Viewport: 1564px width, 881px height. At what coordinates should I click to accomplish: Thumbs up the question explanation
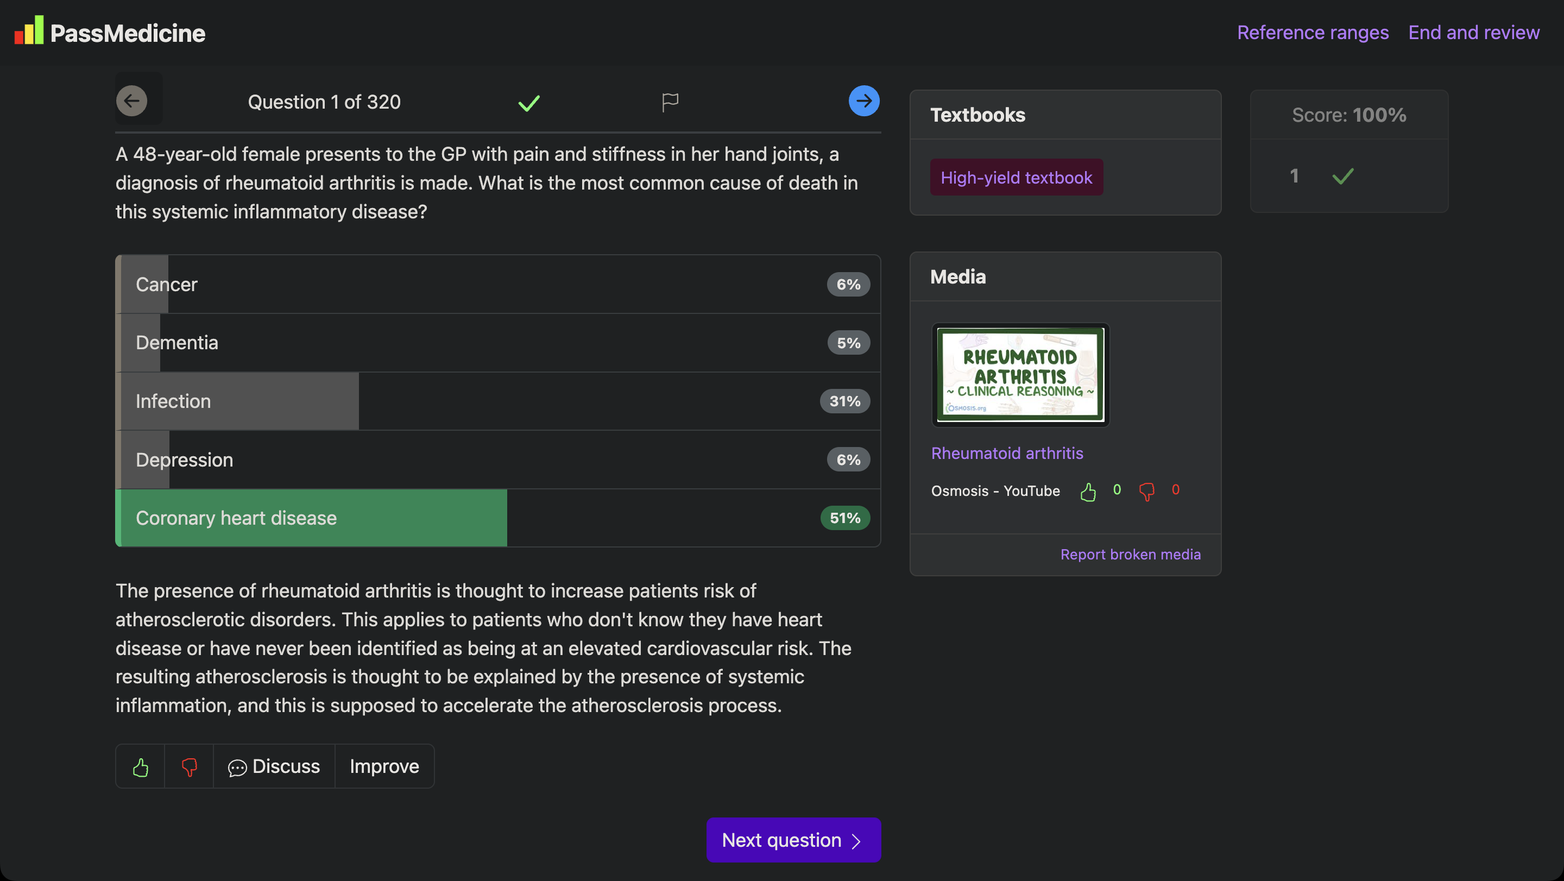point(140,767)
